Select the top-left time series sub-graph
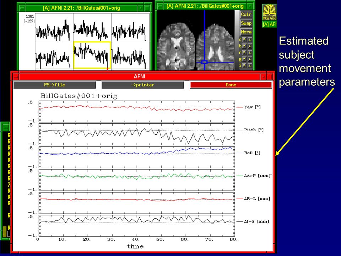Screen dimensions: 341x256 coord(54,27)
